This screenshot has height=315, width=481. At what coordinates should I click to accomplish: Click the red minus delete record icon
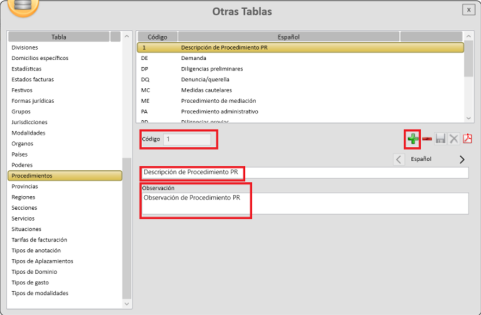coord(427,139)
